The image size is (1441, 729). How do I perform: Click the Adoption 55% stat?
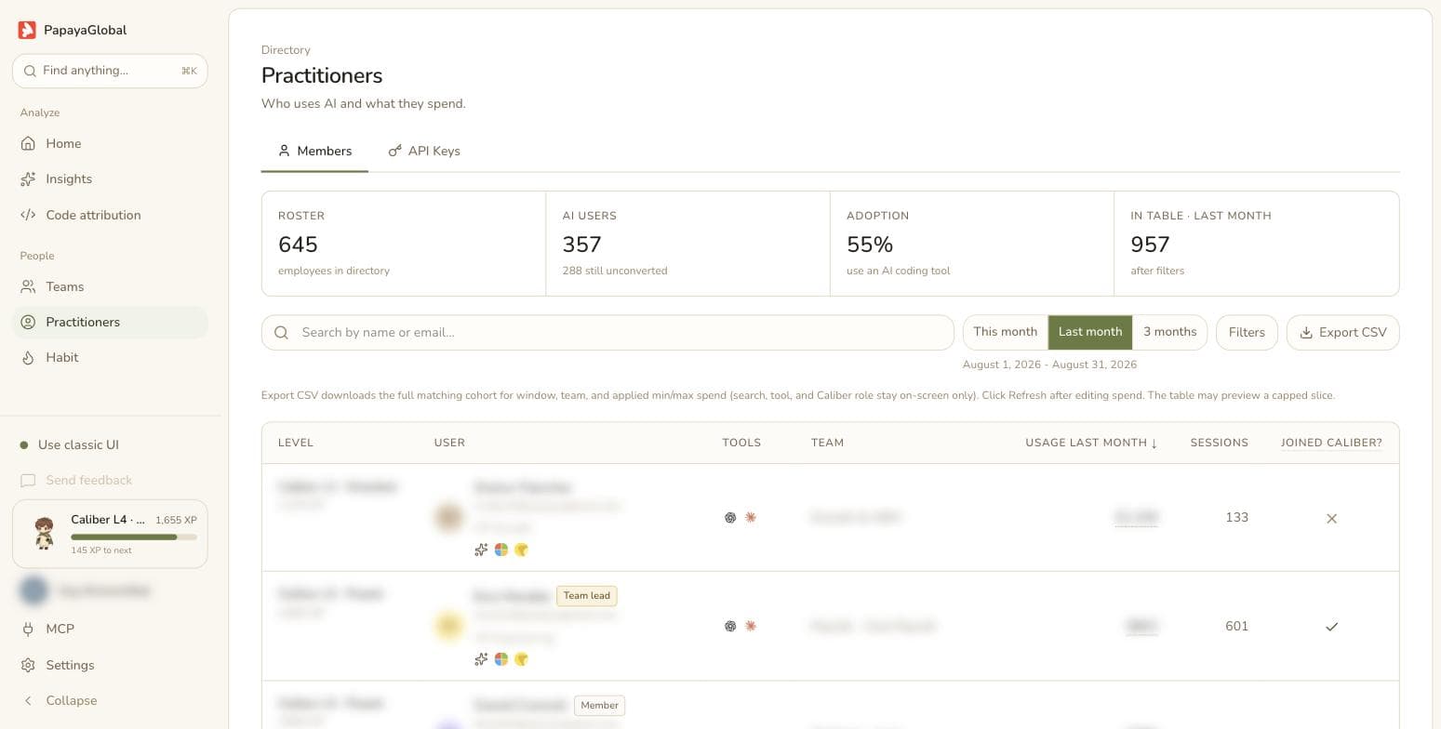coord(972,244)
